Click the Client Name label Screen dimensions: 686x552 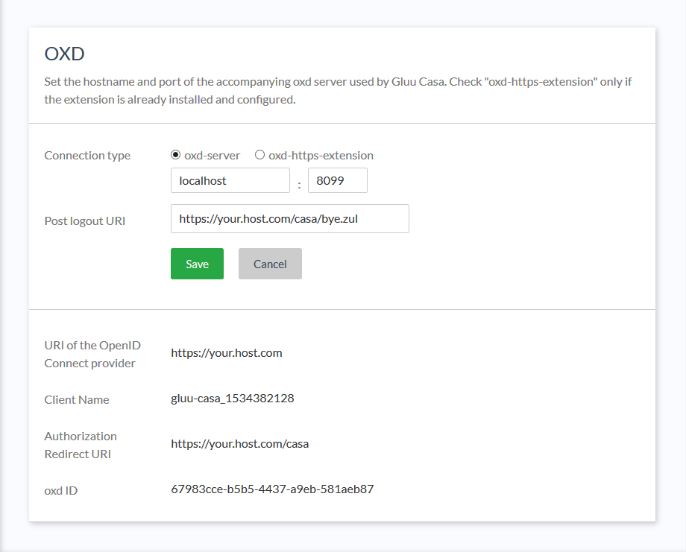(77, 400)
